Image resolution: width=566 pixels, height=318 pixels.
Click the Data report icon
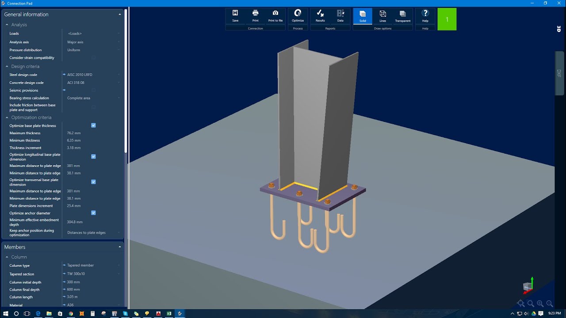point(340,16)
